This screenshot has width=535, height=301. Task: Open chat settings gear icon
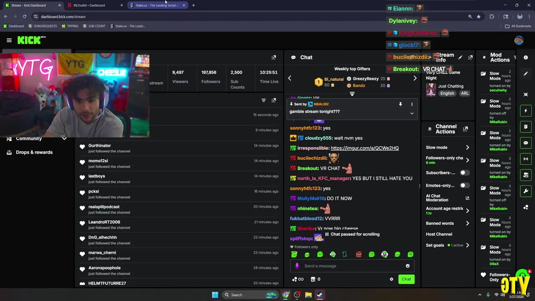[x=391, y=279]
